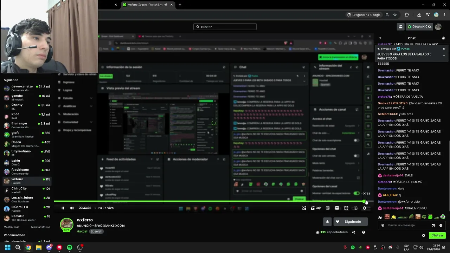Open Chrome from the Windows taskbar
Viewport: 450px width, 253px height.
click(28, 247)
